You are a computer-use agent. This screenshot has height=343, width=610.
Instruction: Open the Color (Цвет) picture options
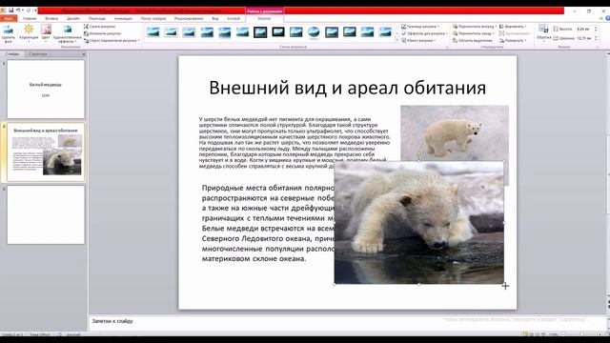point(46,33)
